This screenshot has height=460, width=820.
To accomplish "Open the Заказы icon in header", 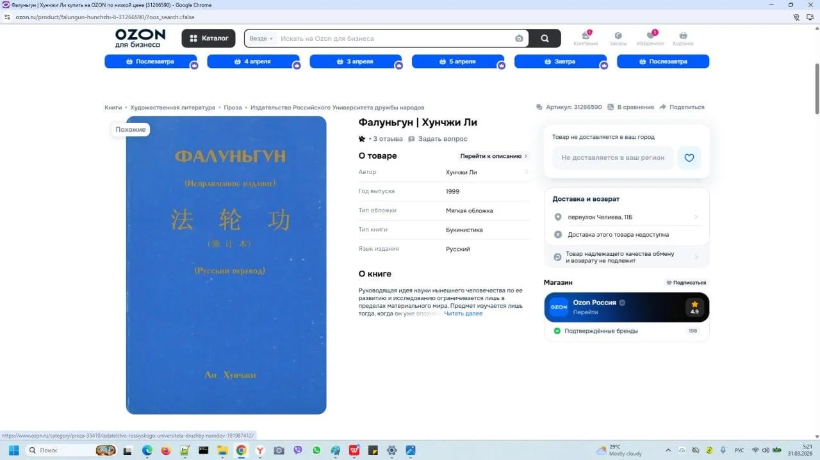I will pos(618,38).
